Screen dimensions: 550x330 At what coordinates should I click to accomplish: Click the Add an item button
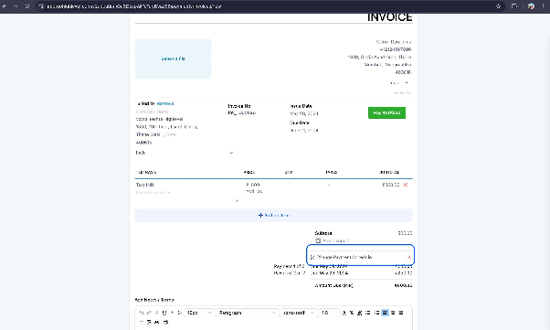click(x=273, y=215)
